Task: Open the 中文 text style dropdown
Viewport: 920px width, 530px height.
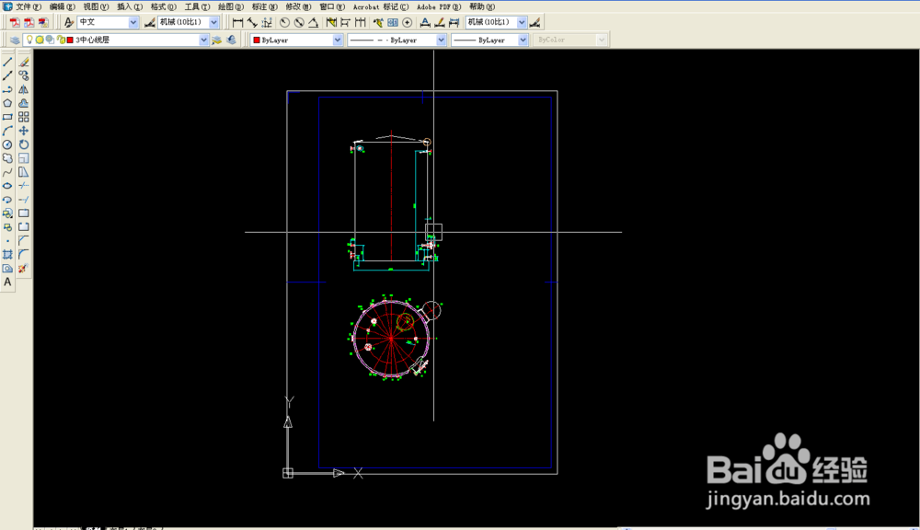Action: point(133,22)
